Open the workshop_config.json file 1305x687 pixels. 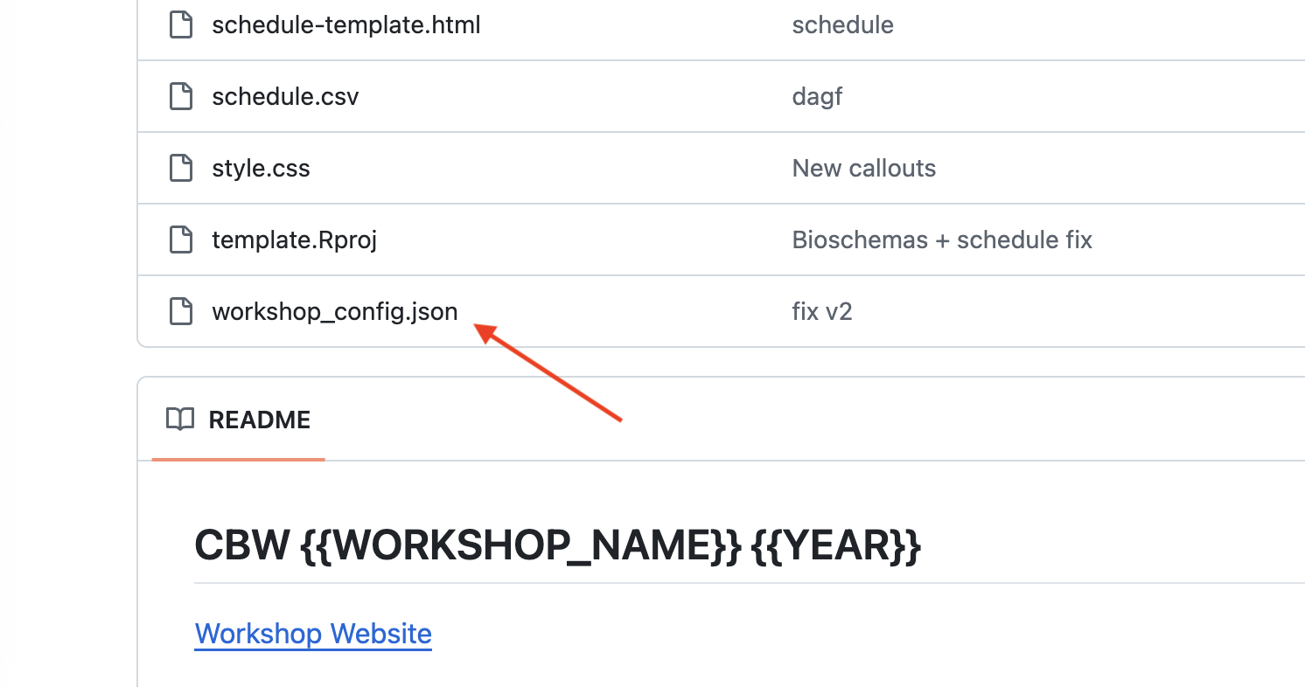(335, 311)
